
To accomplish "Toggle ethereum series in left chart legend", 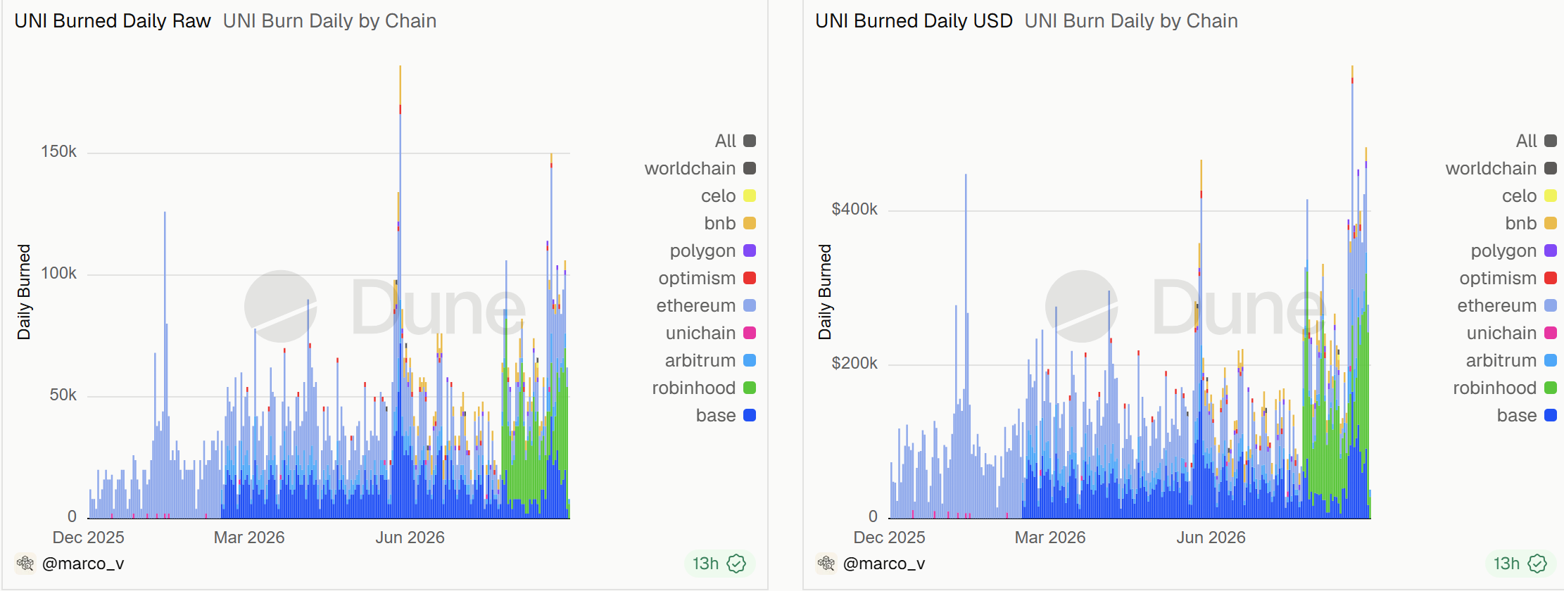I will (x=706, y=305).
